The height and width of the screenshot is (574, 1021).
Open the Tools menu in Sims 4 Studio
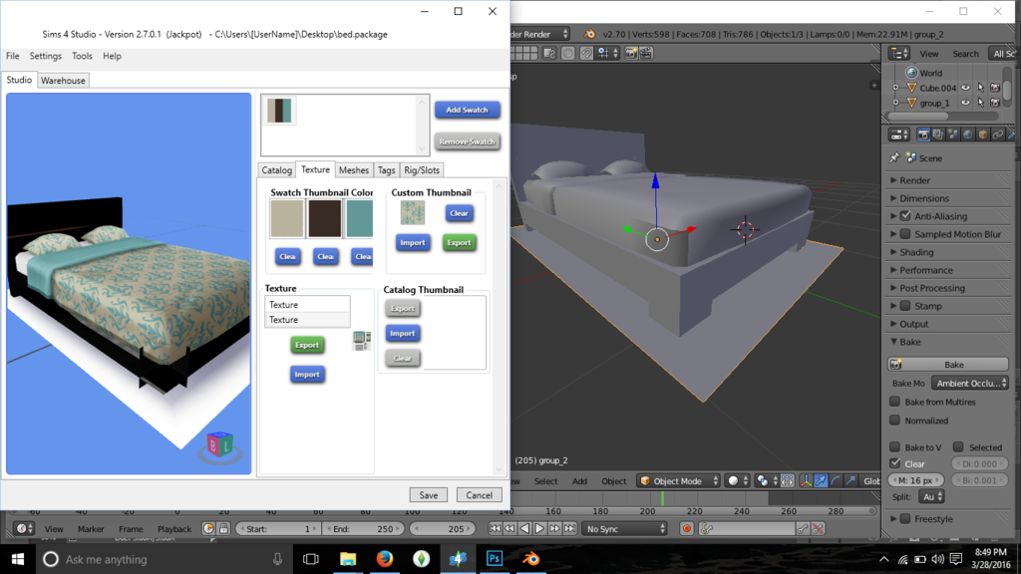click(x=82, y=56)
